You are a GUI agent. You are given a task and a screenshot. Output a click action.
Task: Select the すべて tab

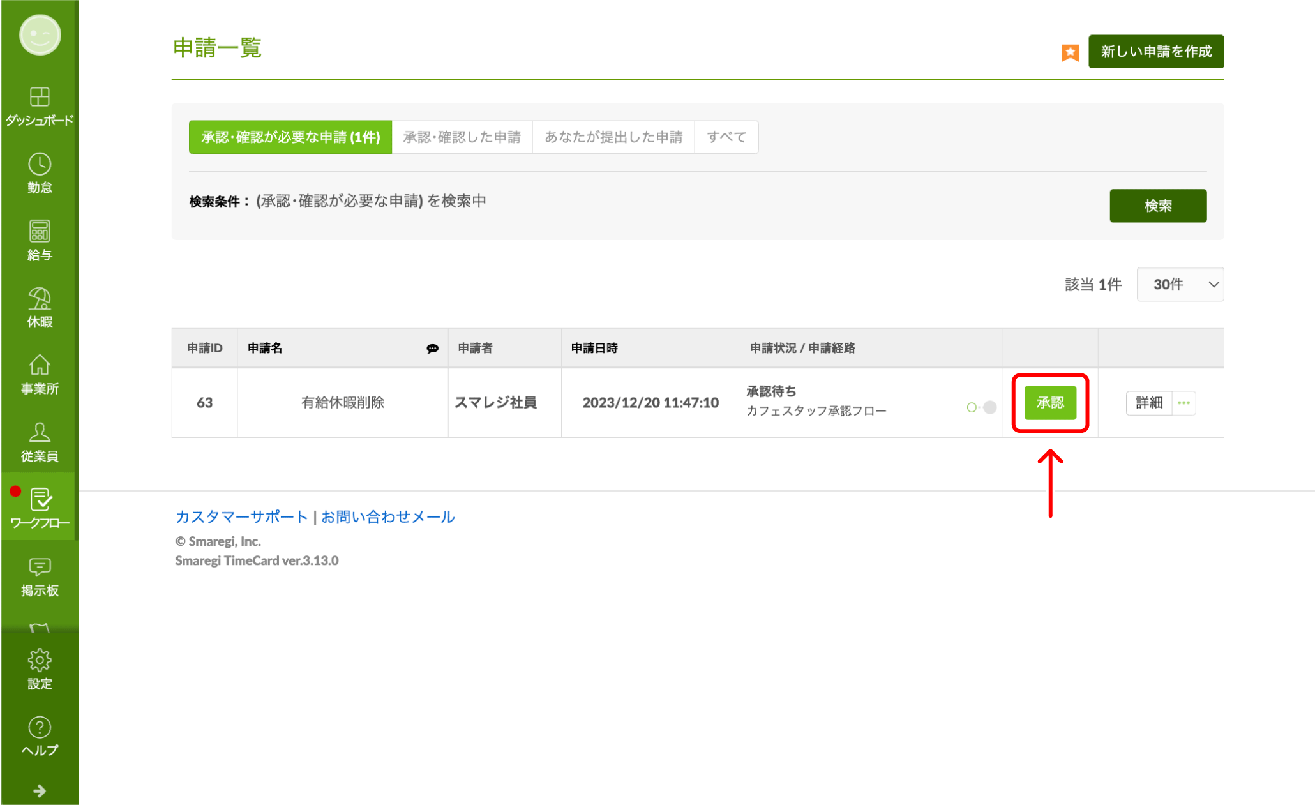(726, 137)
